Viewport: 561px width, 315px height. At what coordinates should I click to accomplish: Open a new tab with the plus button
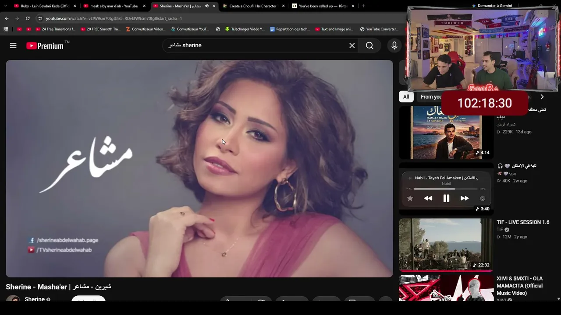[x=363, y=6]
